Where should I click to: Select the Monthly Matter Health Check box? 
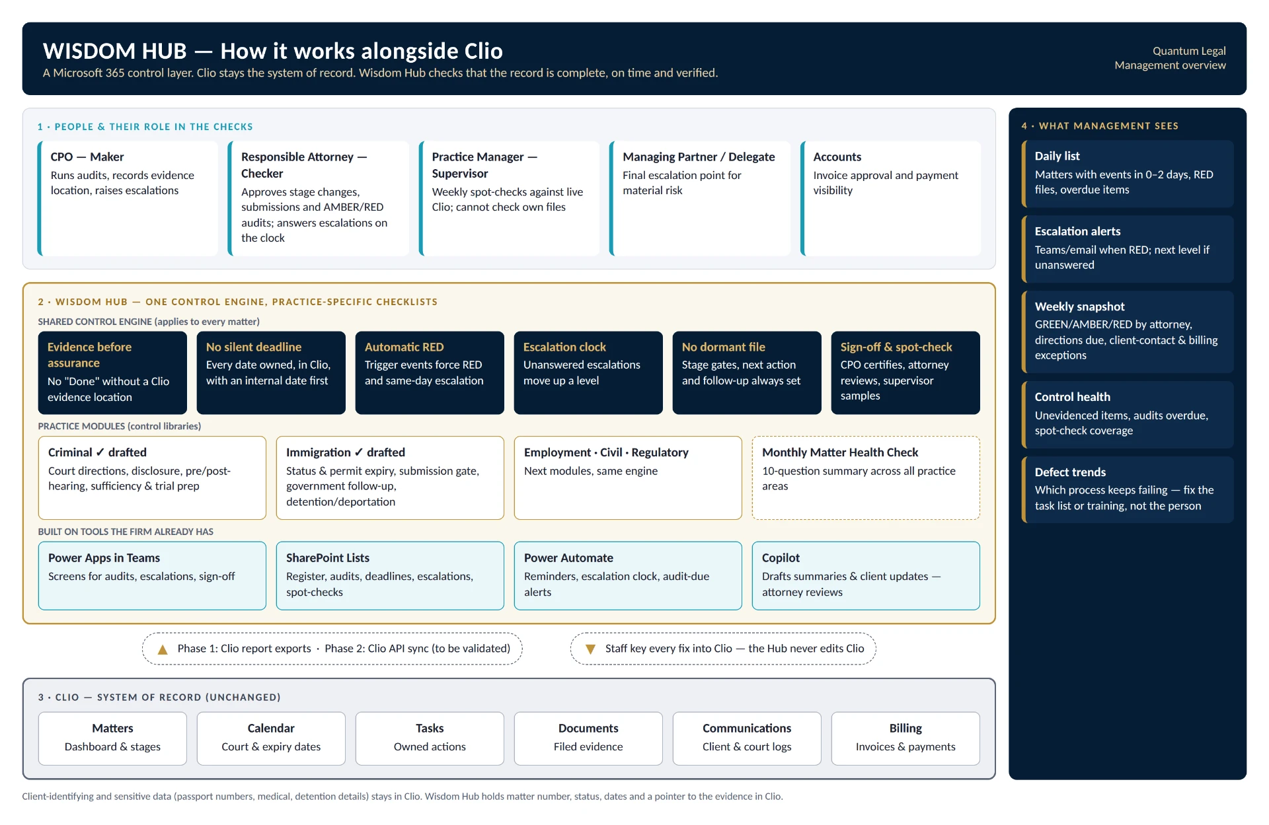[866, 478]
